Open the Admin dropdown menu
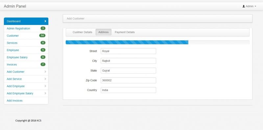 [x=250, y=6]
